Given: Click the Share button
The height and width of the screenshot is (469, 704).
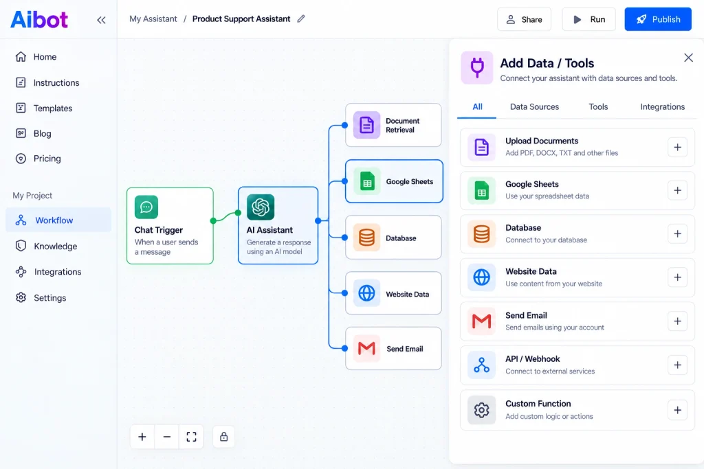Looking at the screenshot, I should tap(524, 19).
